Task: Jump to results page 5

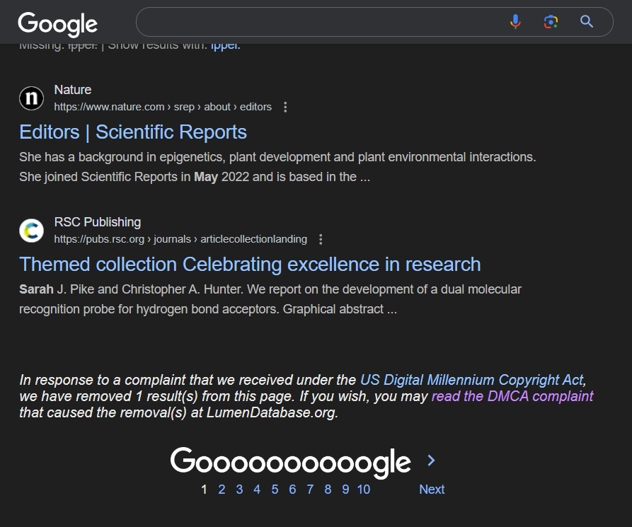Action: [275, 490]
